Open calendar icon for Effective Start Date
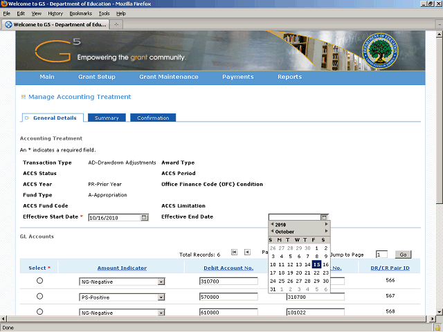 [145, 217]
